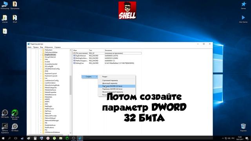251x141 pixels.
Task: Select the GraphicsDrivers key
Action: [50, 55]
